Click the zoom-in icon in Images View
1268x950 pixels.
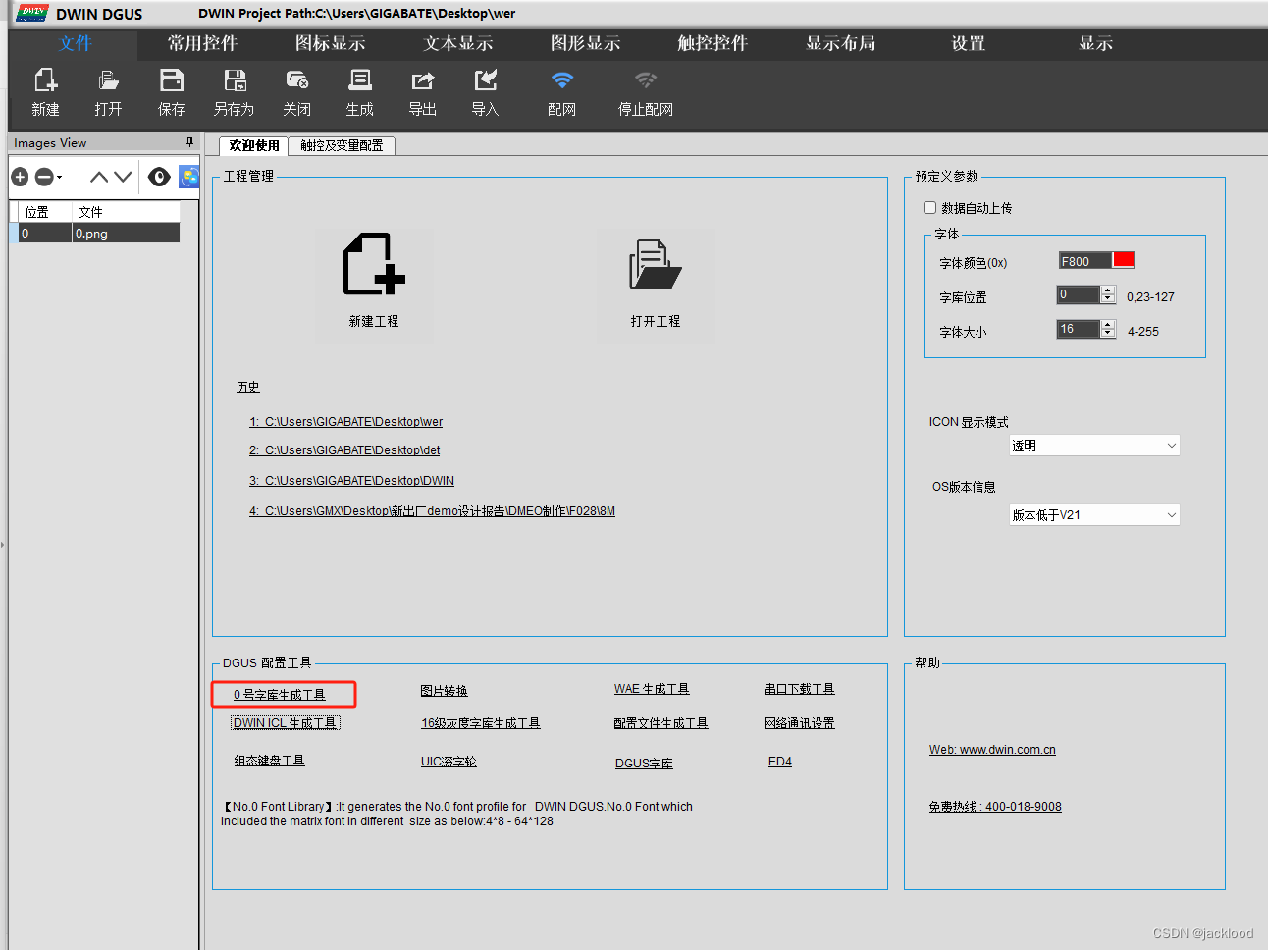click(20, 177)
